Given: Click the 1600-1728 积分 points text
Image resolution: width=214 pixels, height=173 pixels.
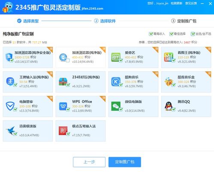Looking at the screenshot, I should click(x=25, y=57).
